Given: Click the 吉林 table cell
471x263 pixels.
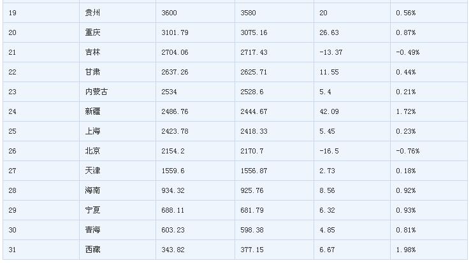Looking at the screenshot, I should (x=92, y=52).
